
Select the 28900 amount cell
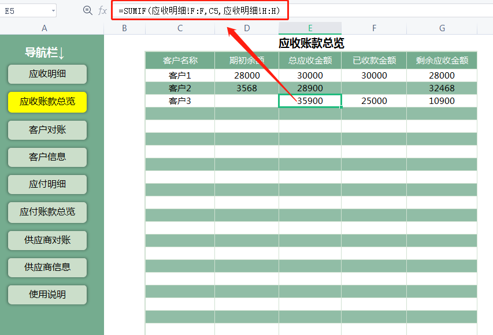point(310,88)
